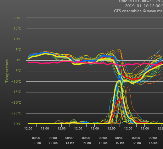
Task: Click the -15°C axis label
Action: click(x=16, y=92)
